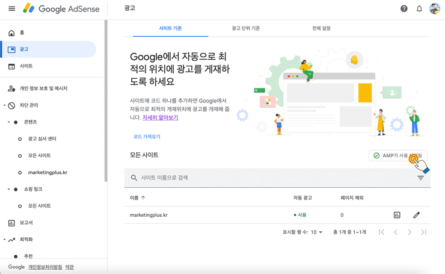Open the help question mark icon
This screenshot has height=274, width=445.
(x=404, y=8)
